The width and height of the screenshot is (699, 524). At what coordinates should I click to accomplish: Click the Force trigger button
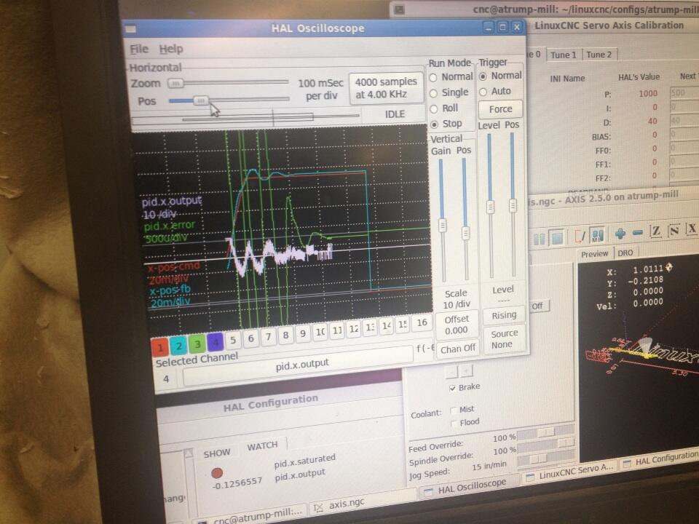(x=500, y=109)
